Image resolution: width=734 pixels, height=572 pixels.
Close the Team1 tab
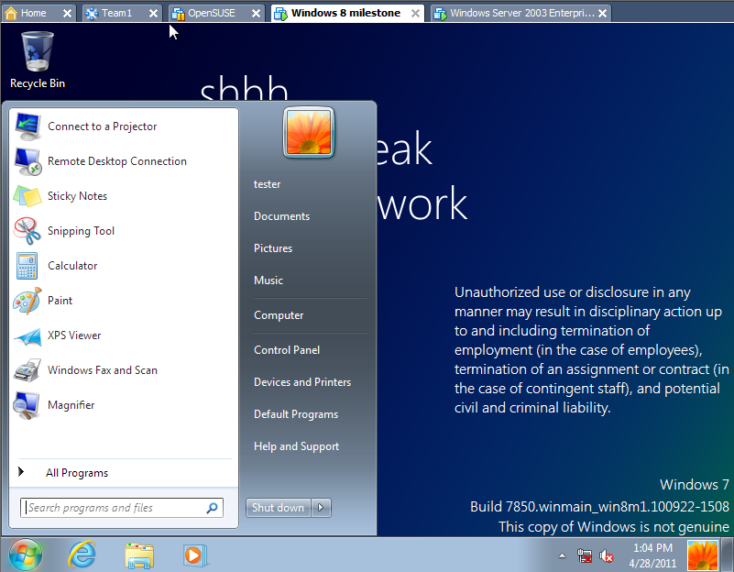[x=154, y=13]
